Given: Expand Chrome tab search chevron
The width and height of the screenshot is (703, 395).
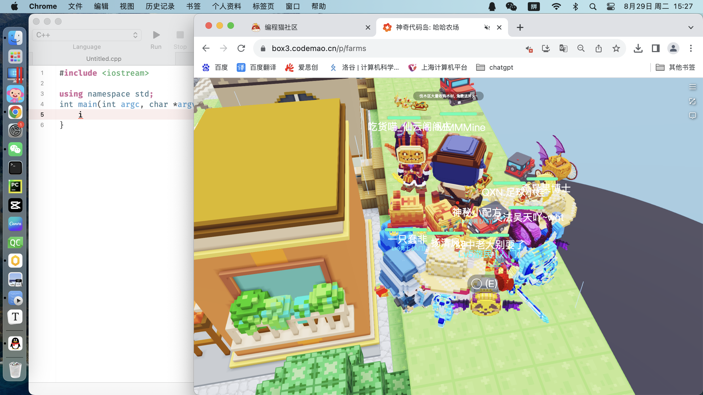Looking at the screenshot, I should pyautogui.click(x=691, y=27).
